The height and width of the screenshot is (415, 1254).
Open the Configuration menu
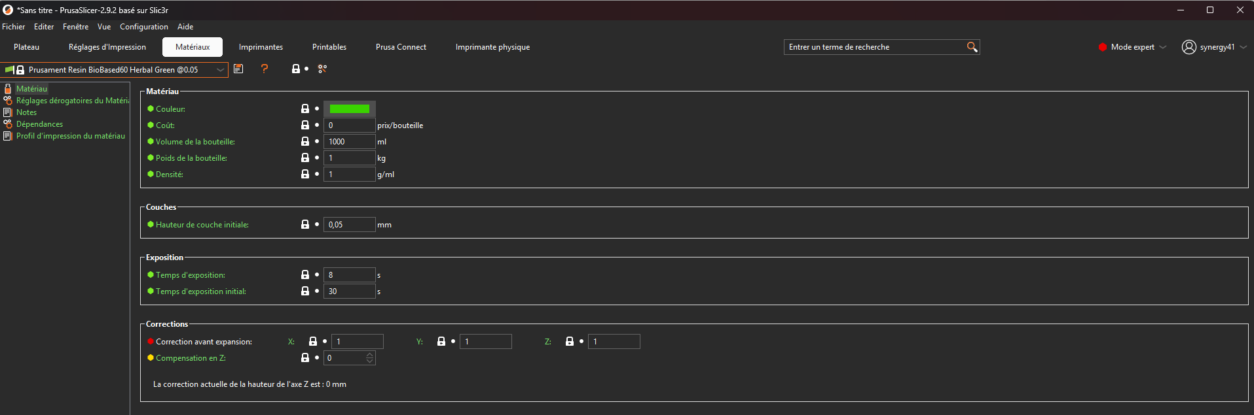(x=144, y=27)
